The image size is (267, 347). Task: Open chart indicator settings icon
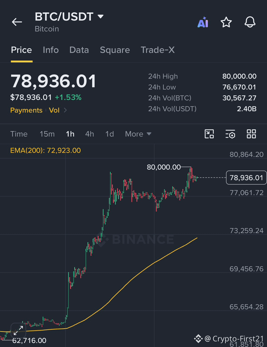(230, 134)
